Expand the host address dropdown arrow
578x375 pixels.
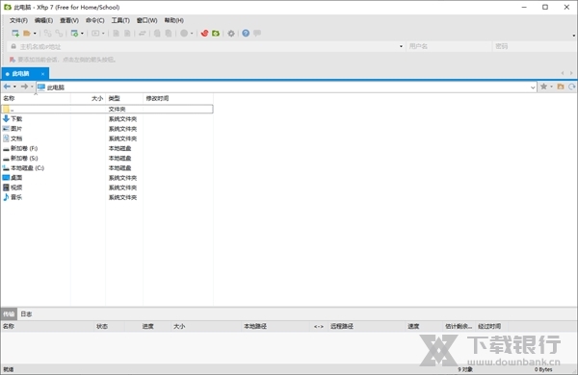point(401,46)
